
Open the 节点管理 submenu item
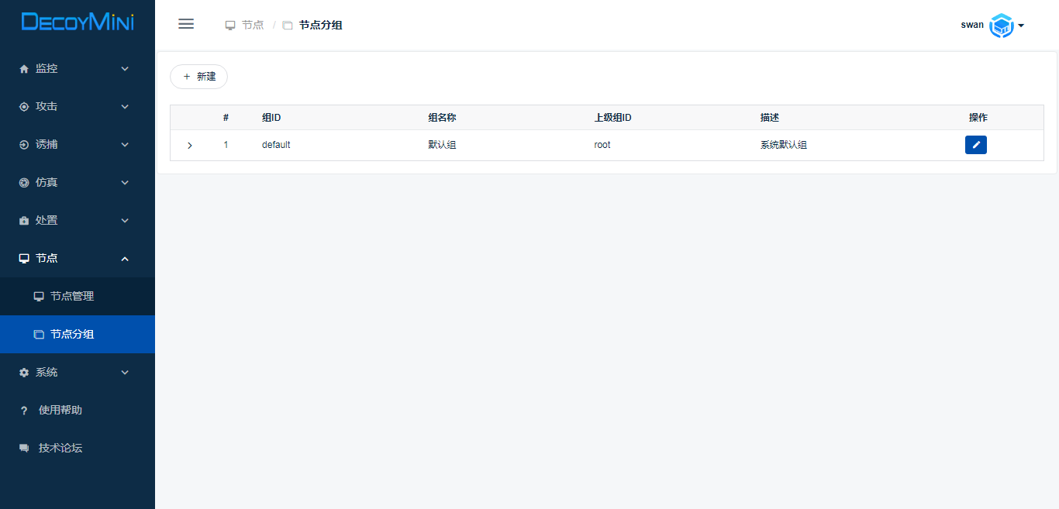tap(71, 297)
